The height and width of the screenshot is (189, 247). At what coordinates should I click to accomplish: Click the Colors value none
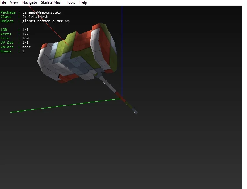coord(27,47)
